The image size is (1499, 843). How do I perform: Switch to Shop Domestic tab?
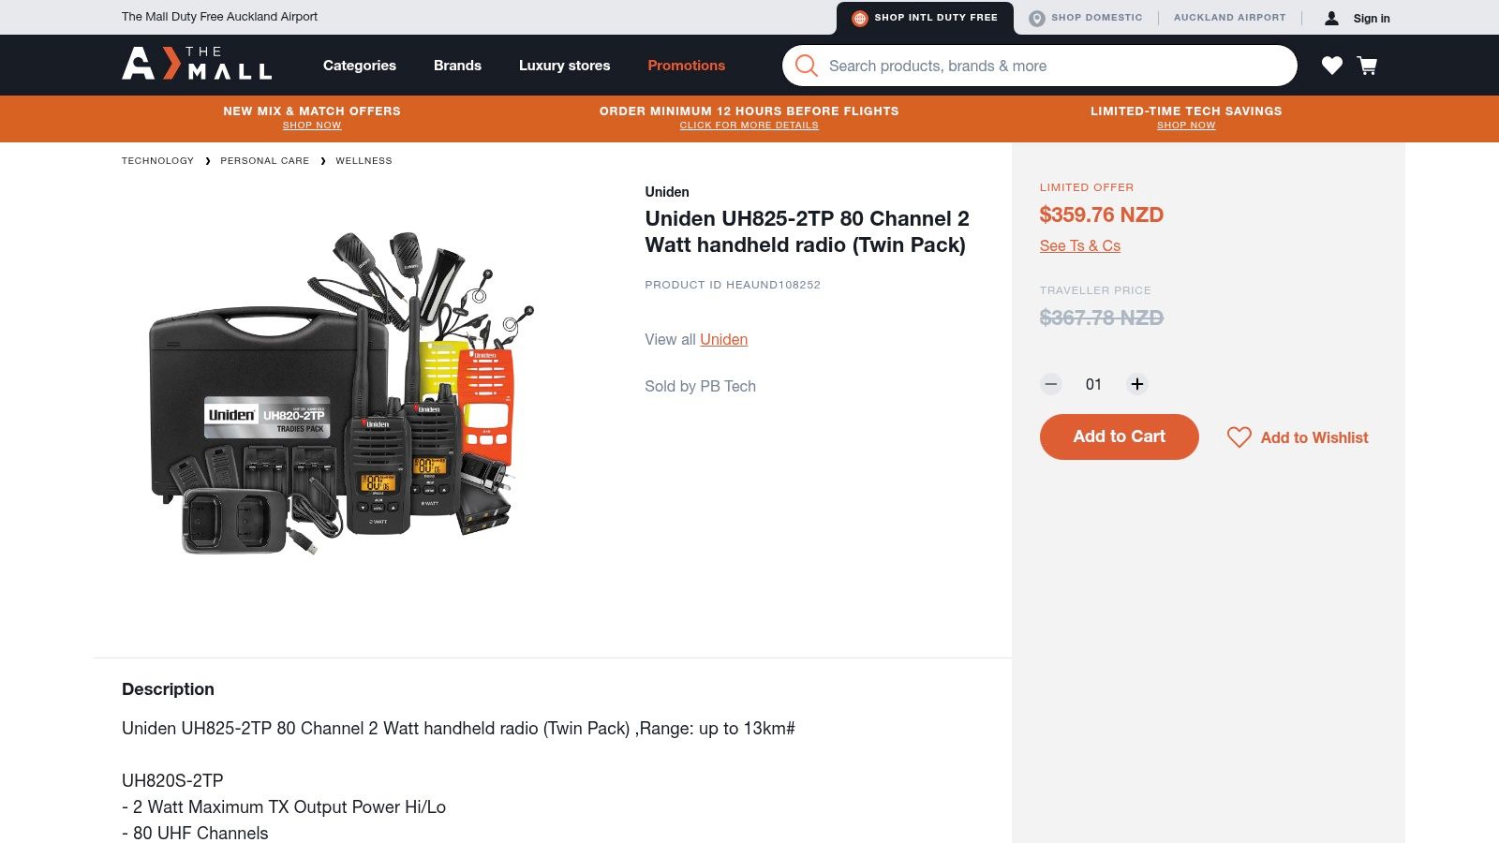[1086, 18]
